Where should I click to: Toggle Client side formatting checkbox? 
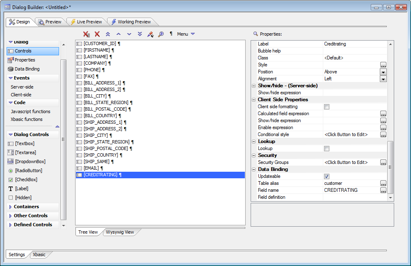click(x=327, y=107)
